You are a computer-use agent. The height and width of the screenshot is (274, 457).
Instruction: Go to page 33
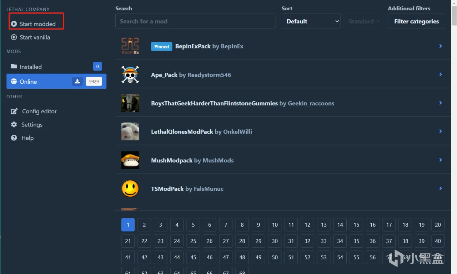click(324, 241)
